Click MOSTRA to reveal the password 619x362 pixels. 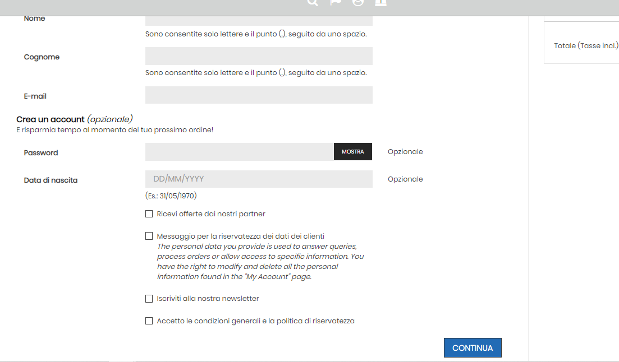click(x=352, y=152)
